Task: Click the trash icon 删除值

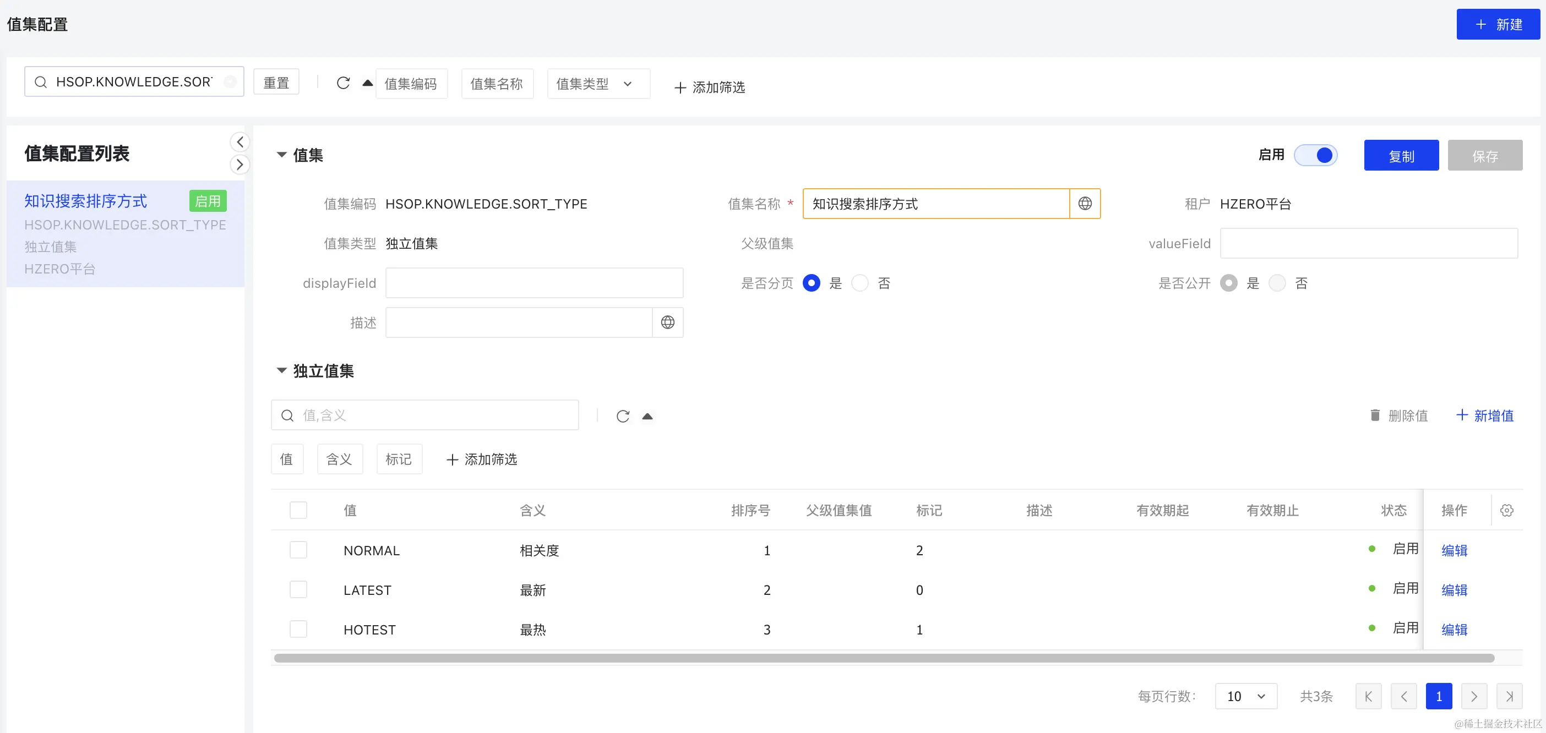Action: click(1375, 415)
